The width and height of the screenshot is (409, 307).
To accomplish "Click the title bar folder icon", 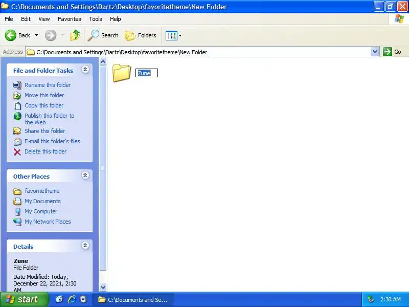I will 5,6.
